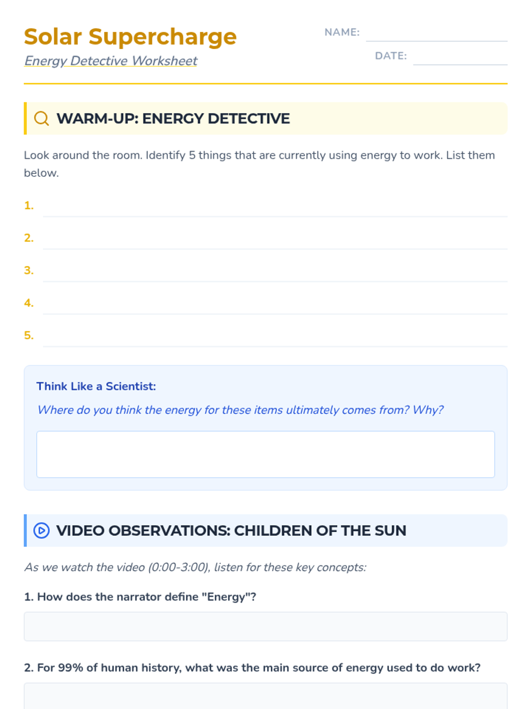Click the VIDEO OBSERVATIONS: CHILDREN OF THE SUN heading

pyautogui.click(x=231, y=530)
